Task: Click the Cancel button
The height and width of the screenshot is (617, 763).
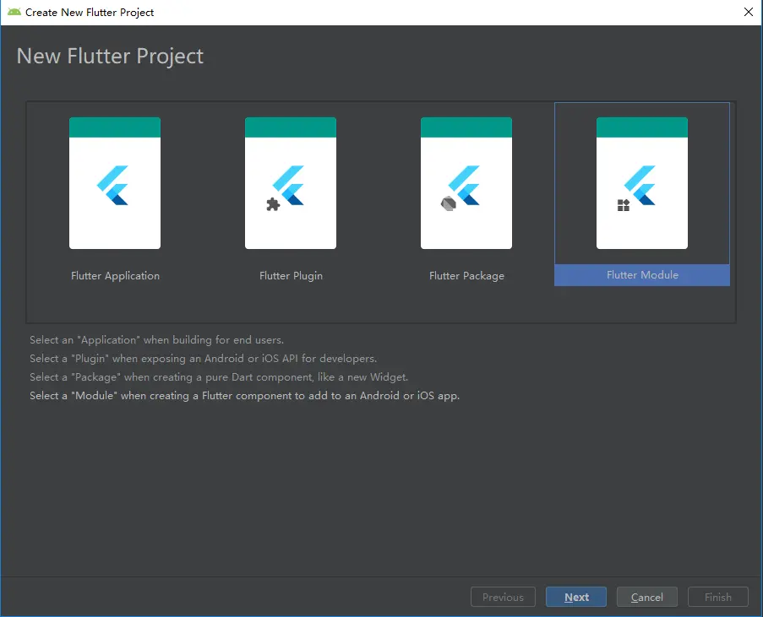Action: coord(646,597)
